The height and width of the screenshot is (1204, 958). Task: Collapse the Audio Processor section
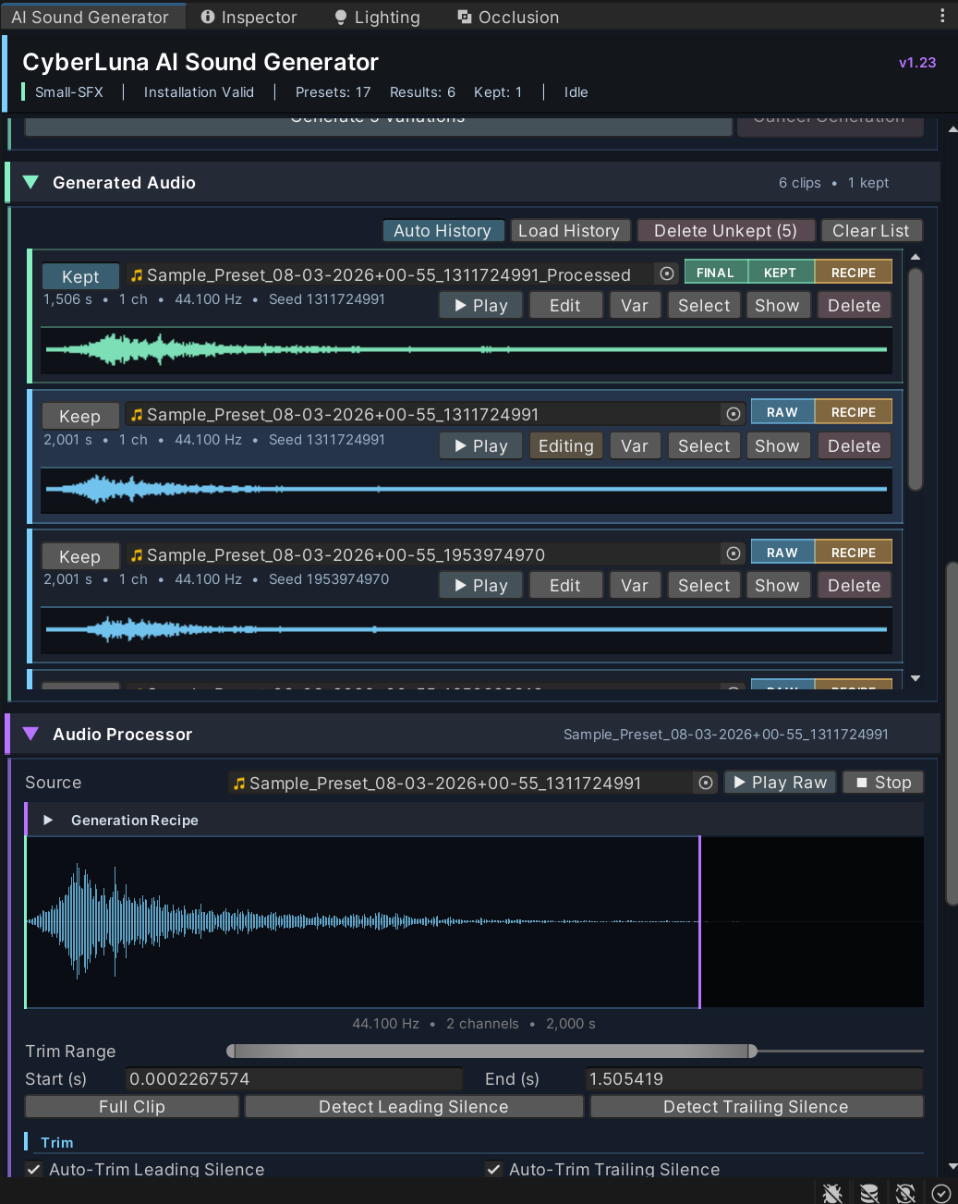coord(30,734)
